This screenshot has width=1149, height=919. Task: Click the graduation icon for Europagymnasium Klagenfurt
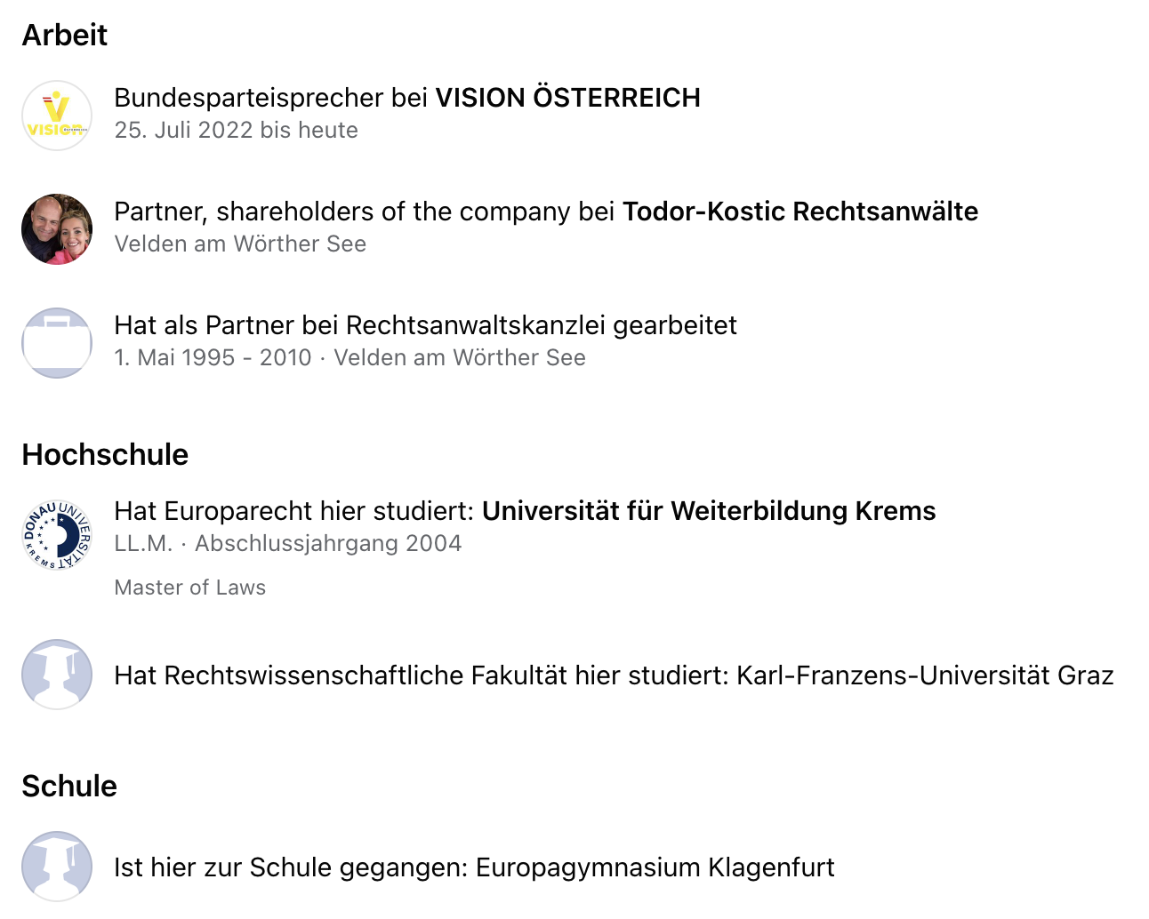pyautogui.click(x=57, y=867)
